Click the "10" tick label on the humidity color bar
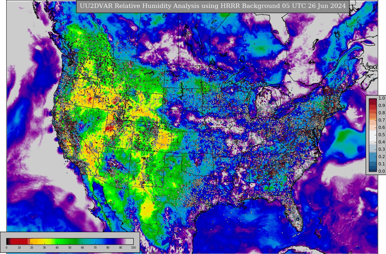This screenshot has width=386, height=254. pos(19,248)
